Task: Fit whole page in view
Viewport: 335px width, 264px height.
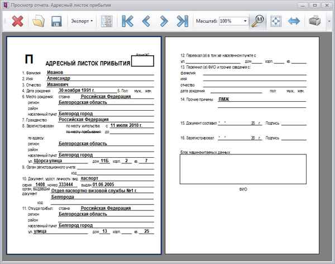Action: tap(276, 21)
